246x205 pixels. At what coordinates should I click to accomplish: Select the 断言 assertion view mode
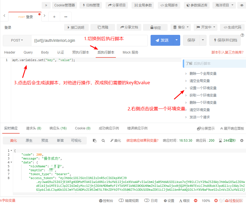60,141
